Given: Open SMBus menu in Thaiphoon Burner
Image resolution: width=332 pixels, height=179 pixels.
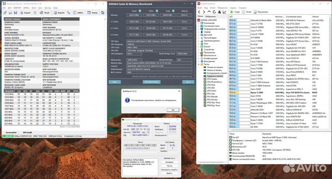Looking at the screenshot, I should (26, 8).
